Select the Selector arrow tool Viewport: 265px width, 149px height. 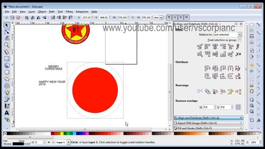(7, 25)
